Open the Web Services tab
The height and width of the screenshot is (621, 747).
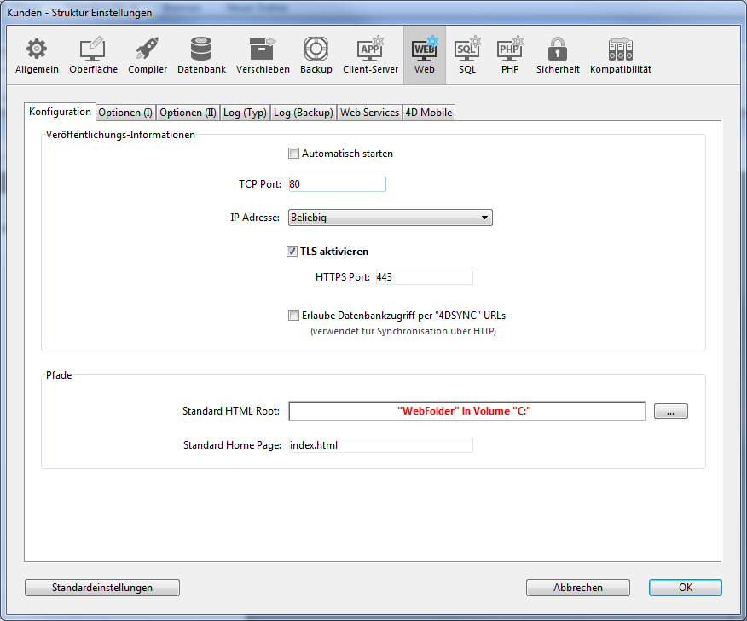tap(369, 113)
